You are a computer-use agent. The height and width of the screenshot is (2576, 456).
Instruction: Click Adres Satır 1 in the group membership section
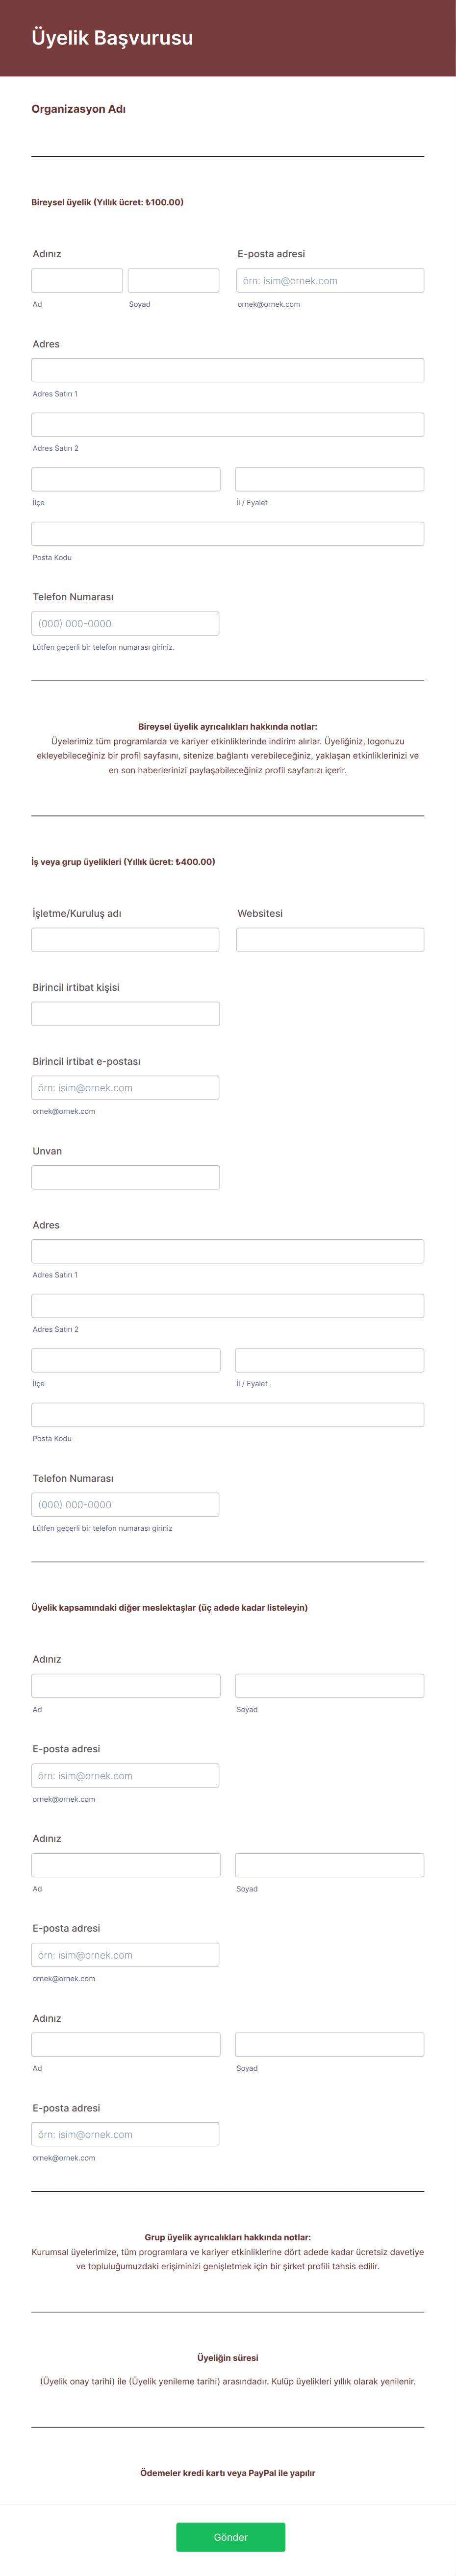[227, 1249]
